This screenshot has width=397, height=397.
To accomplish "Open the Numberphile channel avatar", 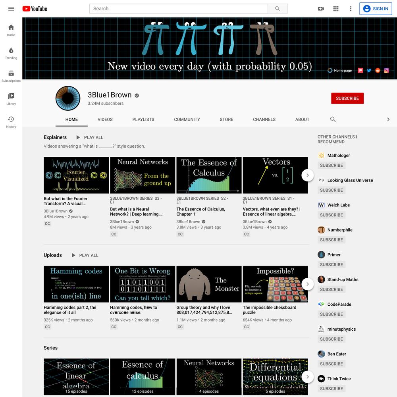I will pyautogui.click(x=321, y=230).
